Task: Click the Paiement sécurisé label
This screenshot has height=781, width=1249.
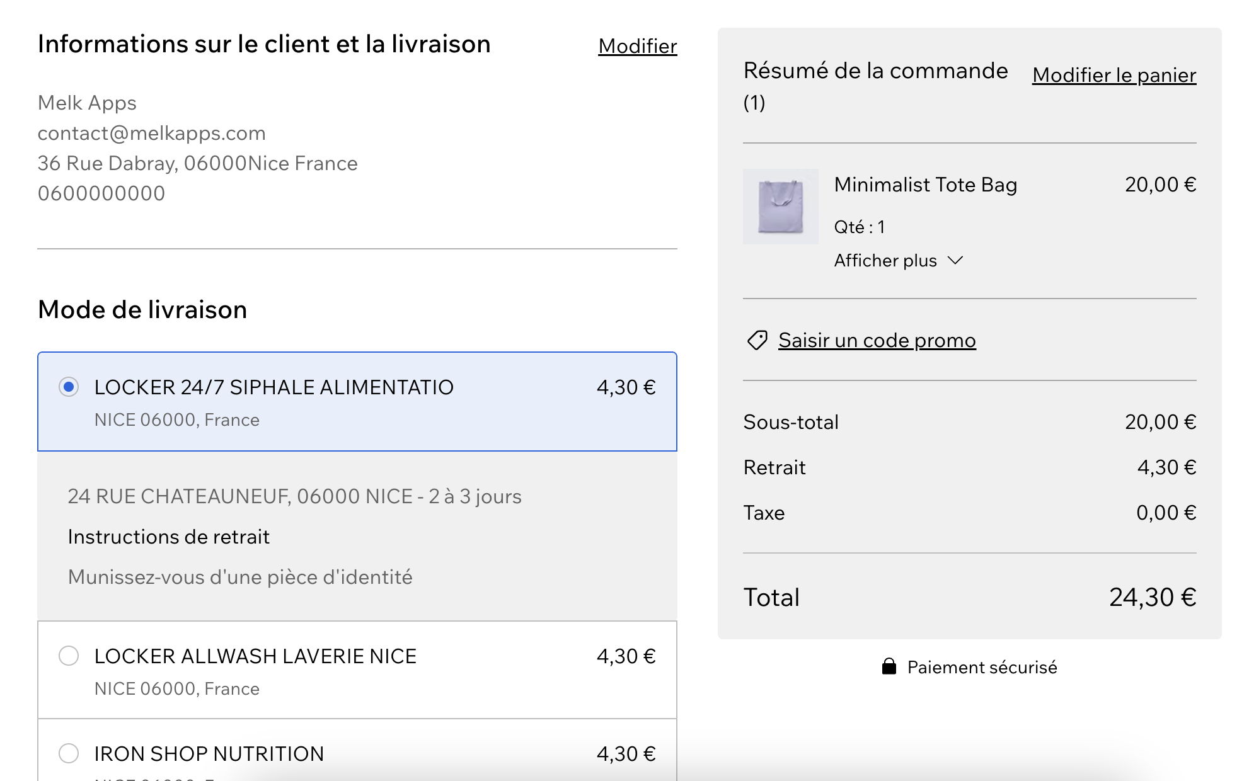Action: [982, 667]
